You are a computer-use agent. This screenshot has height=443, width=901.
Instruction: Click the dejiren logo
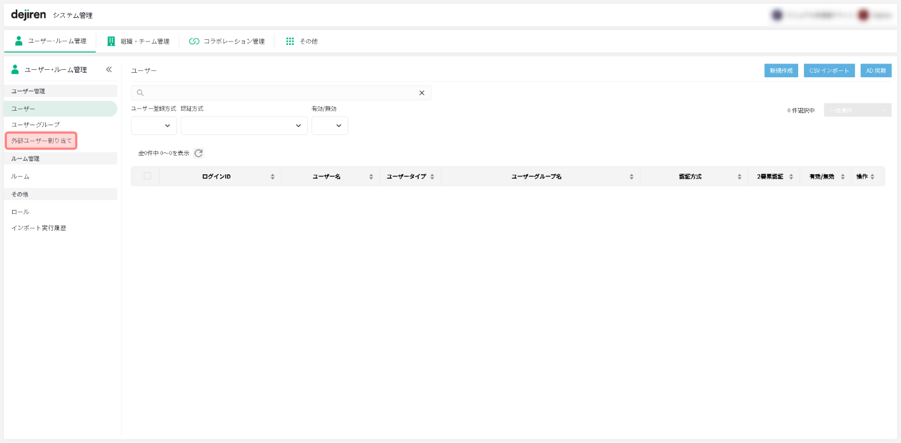coord(28,15)
